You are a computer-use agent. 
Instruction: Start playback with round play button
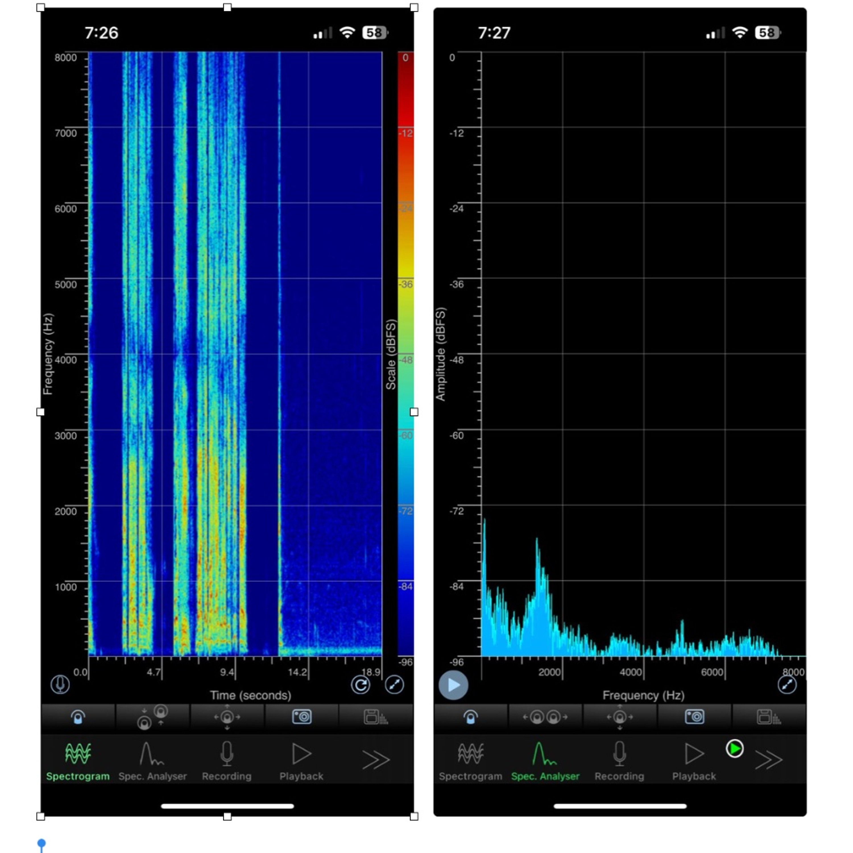tap(454, 685)
